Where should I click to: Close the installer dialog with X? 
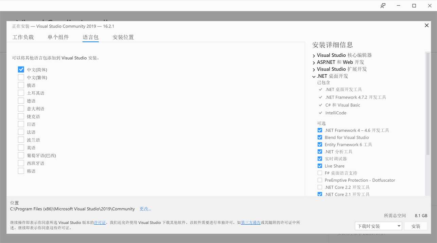coord(427,25)
